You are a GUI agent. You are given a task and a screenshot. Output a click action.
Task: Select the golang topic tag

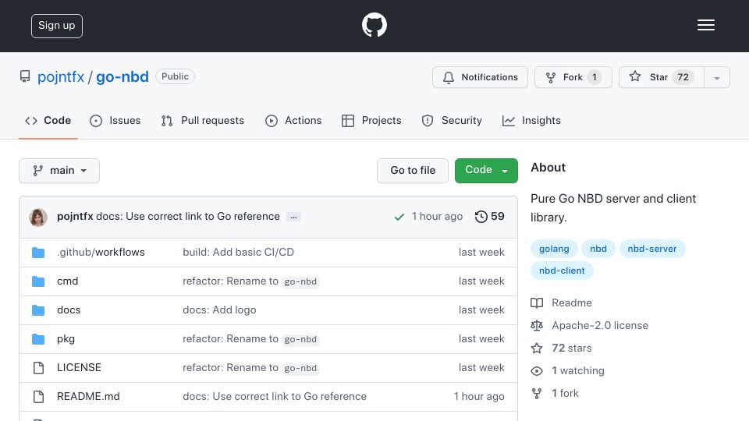click(554, 249)
